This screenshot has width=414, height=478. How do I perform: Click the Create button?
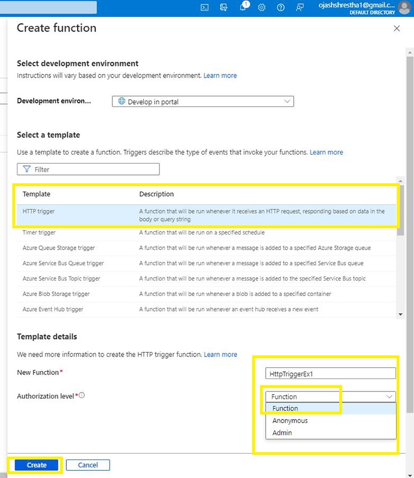(x=35, y=465)
